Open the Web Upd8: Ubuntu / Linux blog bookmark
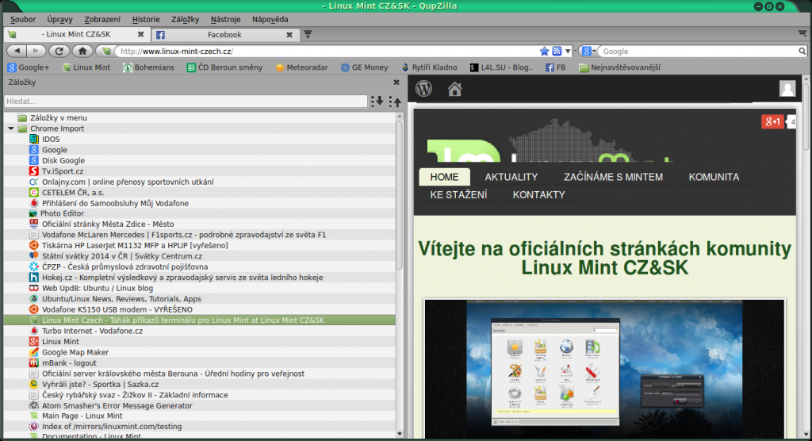 coord(90,288)
